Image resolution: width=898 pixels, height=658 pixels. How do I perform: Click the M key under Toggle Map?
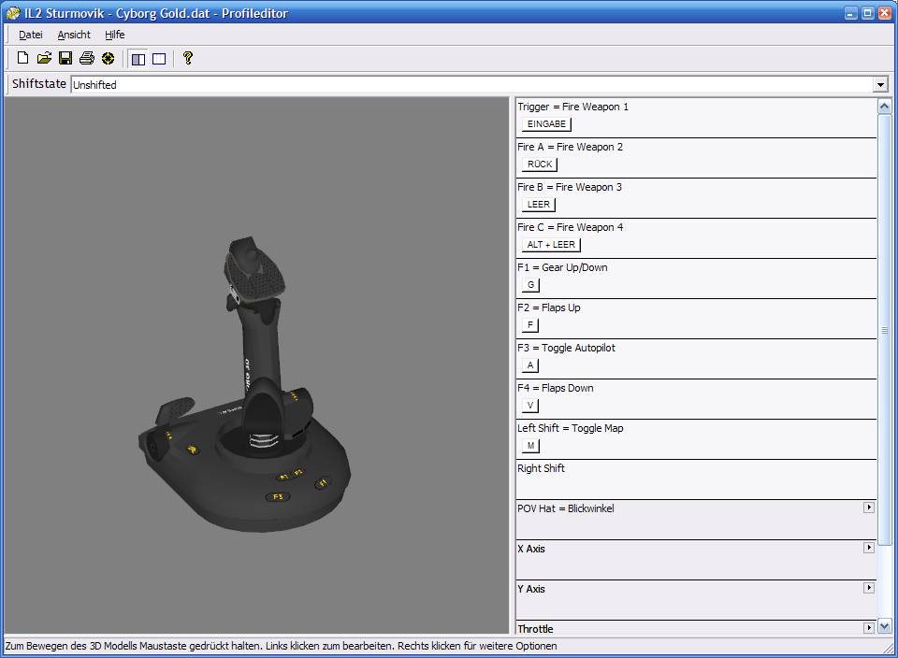point(530,445)
